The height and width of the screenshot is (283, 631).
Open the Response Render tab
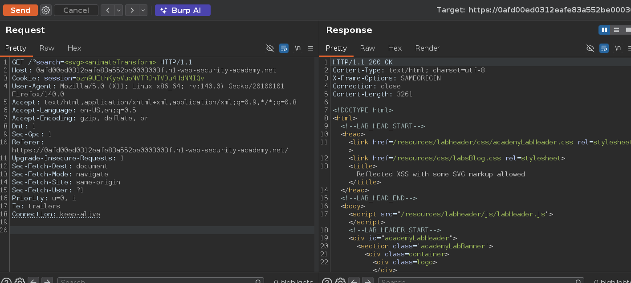pyautogui.click(x=427, y=48)
